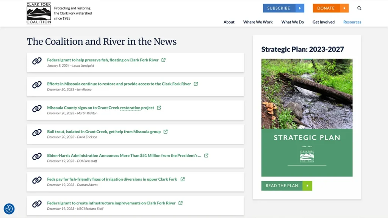Open the About menu
Viewport: 388px width, 218px height.
pyautogui.click(x=229, y=22)
